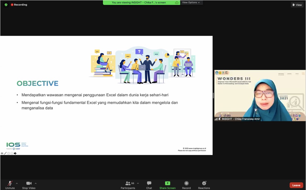This screenshot has width=306, height=190.
Task: Open the Reactions menu
Action: [x=204, y=184]
